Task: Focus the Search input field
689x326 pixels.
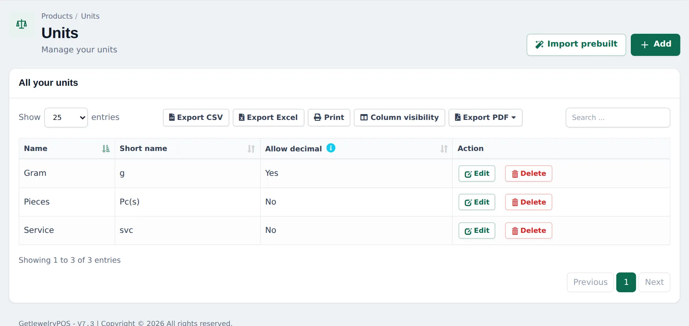Action: [x=618, y=118]
